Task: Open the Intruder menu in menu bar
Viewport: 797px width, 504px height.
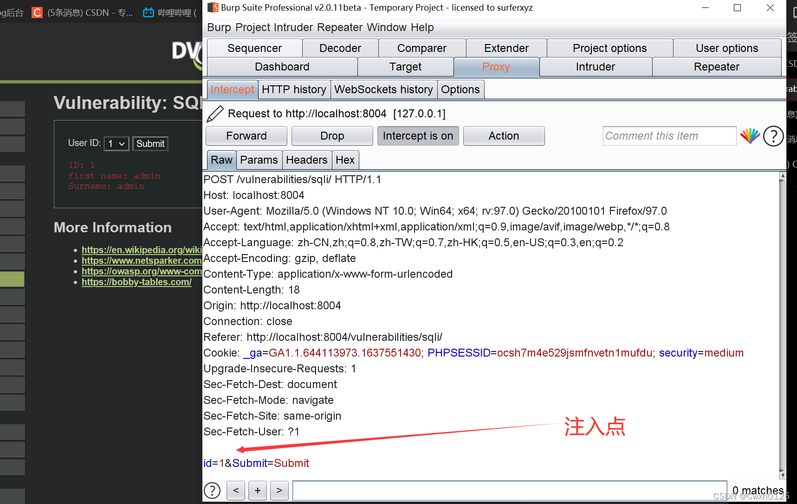Action: [293, 27]
